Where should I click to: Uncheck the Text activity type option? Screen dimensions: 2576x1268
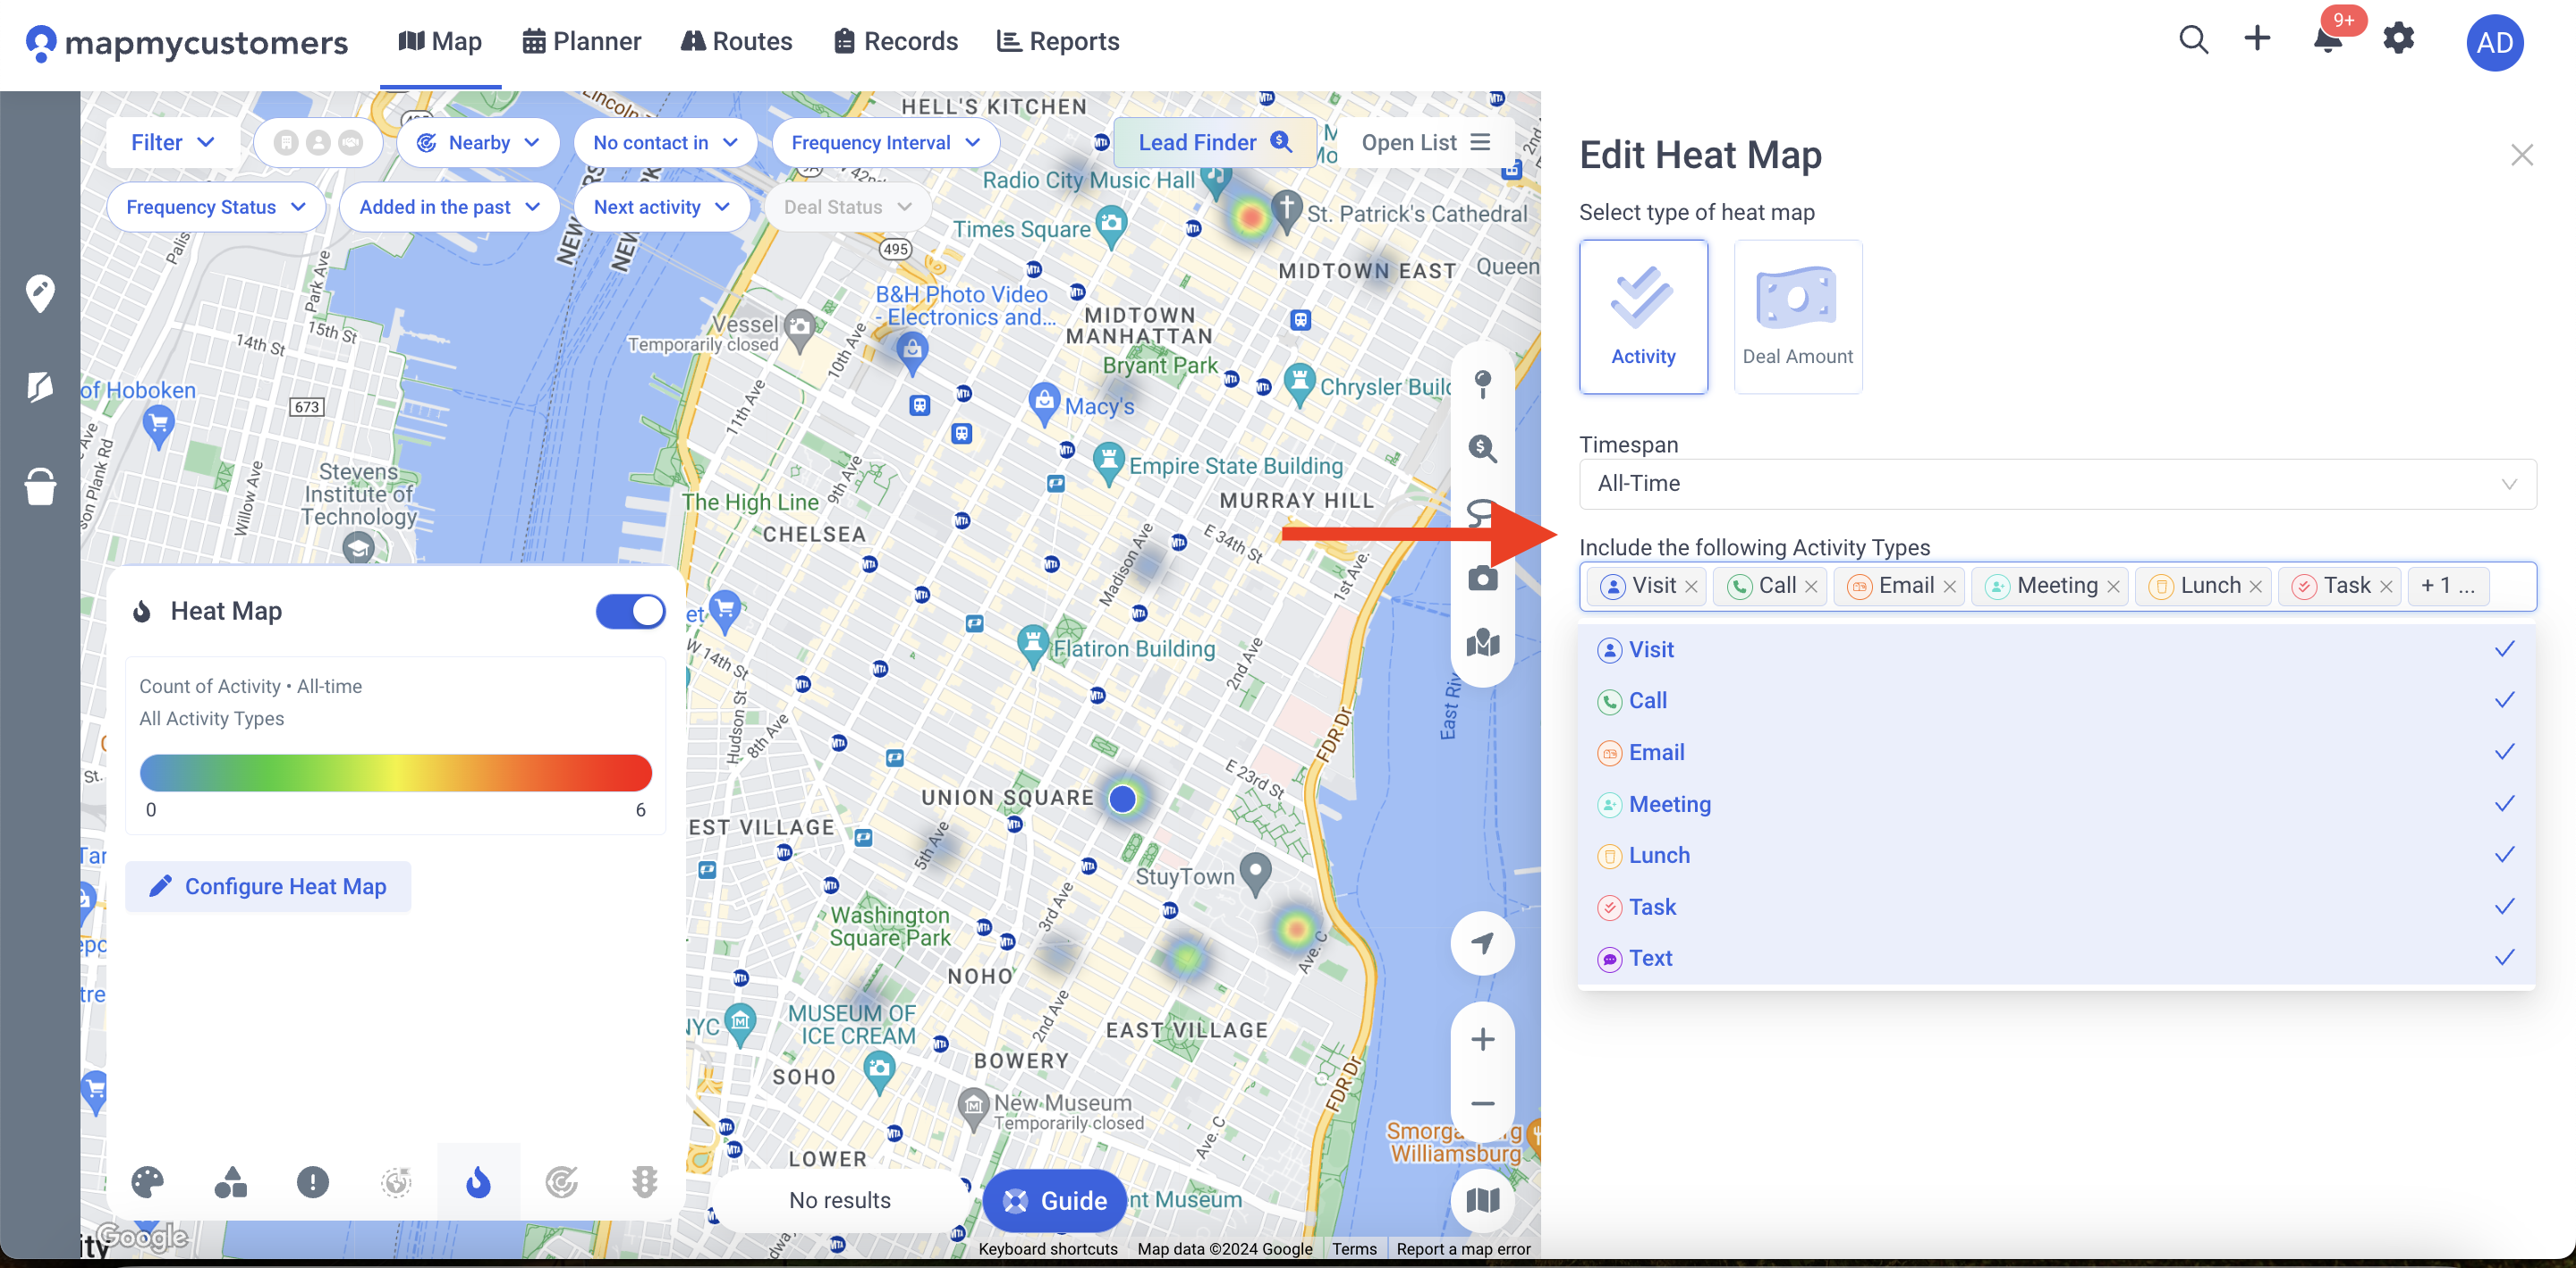[x=2056, y=958]
